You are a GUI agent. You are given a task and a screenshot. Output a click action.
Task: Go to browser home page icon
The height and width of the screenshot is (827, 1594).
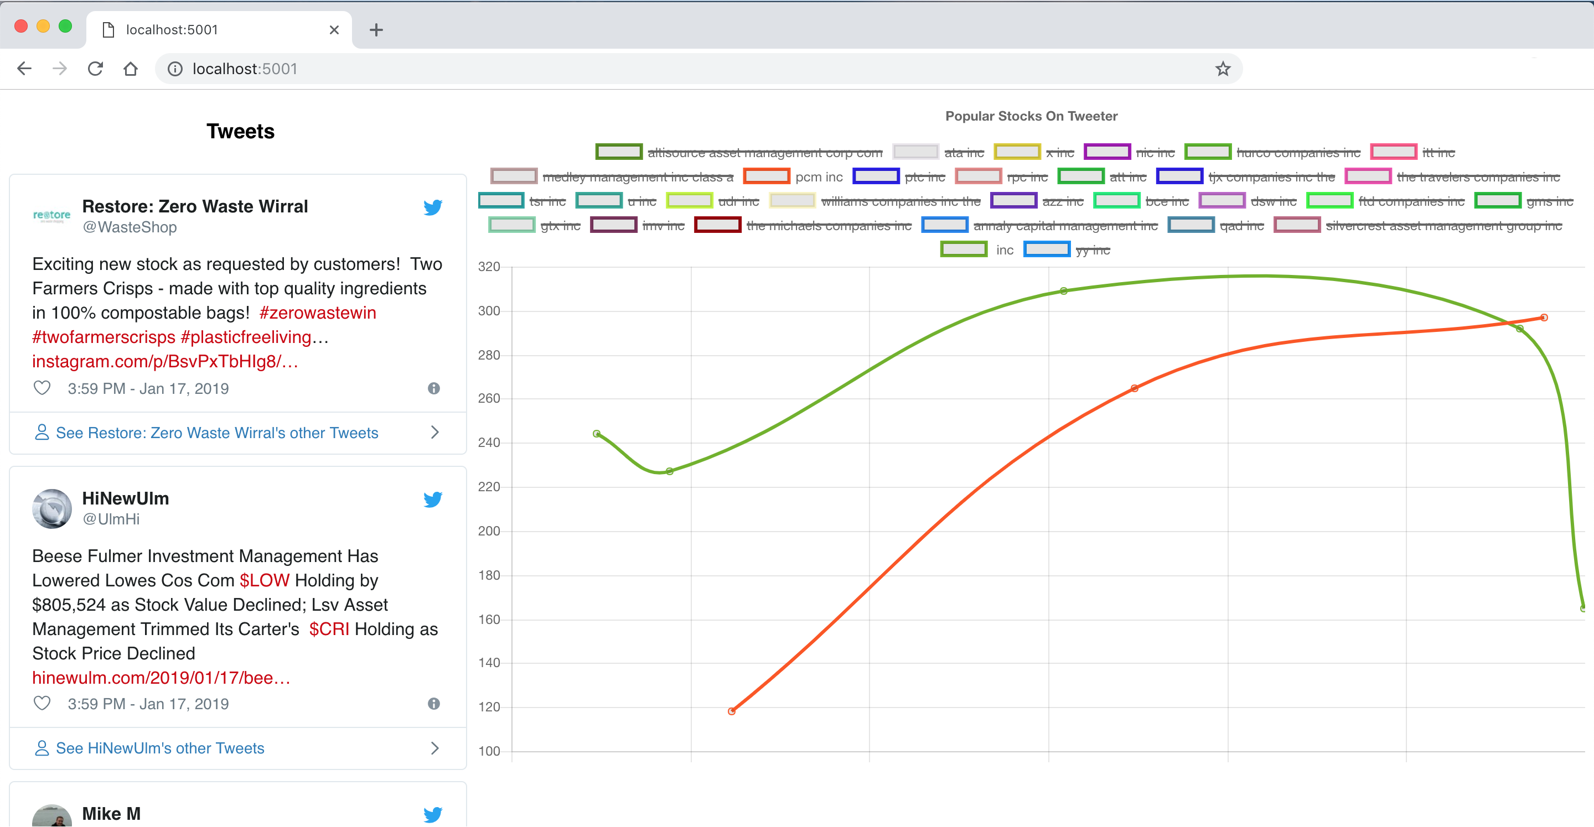tap(131, 69)
